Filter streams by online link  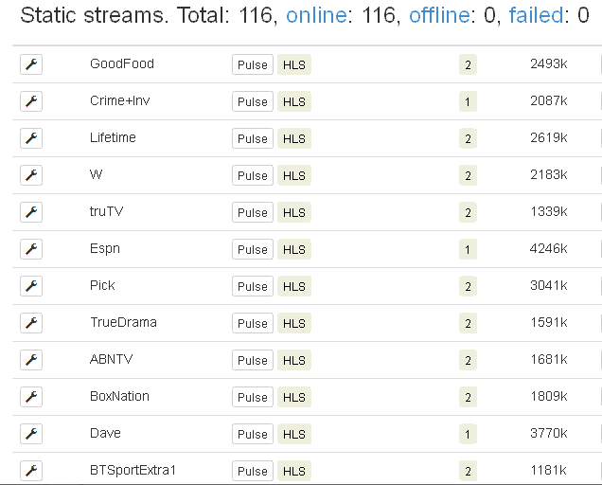coord(316,15)
